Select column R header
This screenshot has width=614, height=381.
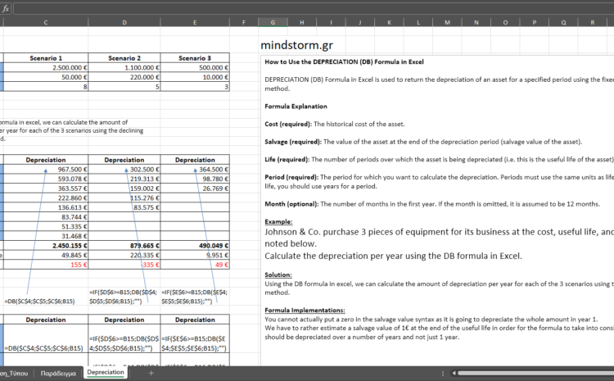pyautogui.click(x=593, y=22)
